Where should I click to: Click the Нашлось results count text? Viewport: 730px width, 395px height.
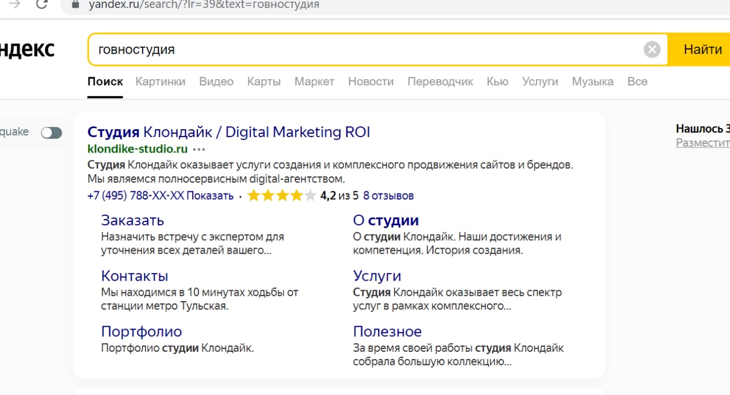[x=703, y=129]
